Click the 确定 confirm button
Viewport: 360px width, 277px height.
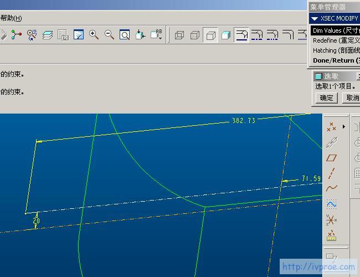click(x=327, y=98)
